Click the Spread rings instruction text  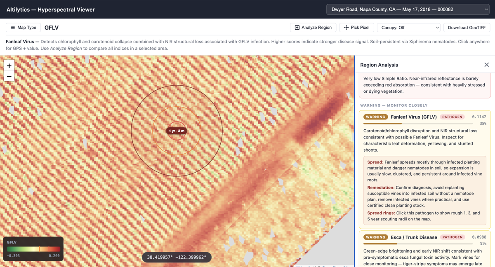pos(424,216)
